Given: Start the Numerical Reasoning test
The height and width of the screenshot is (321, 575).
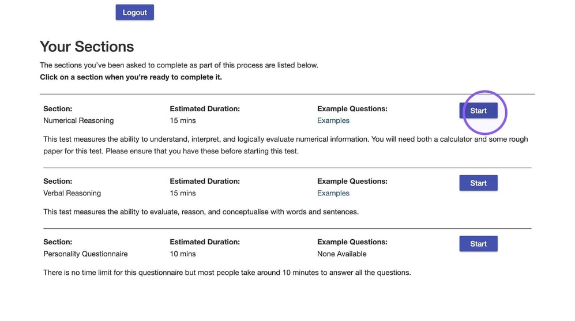Looking at the screenshot, I should [478, 110].
